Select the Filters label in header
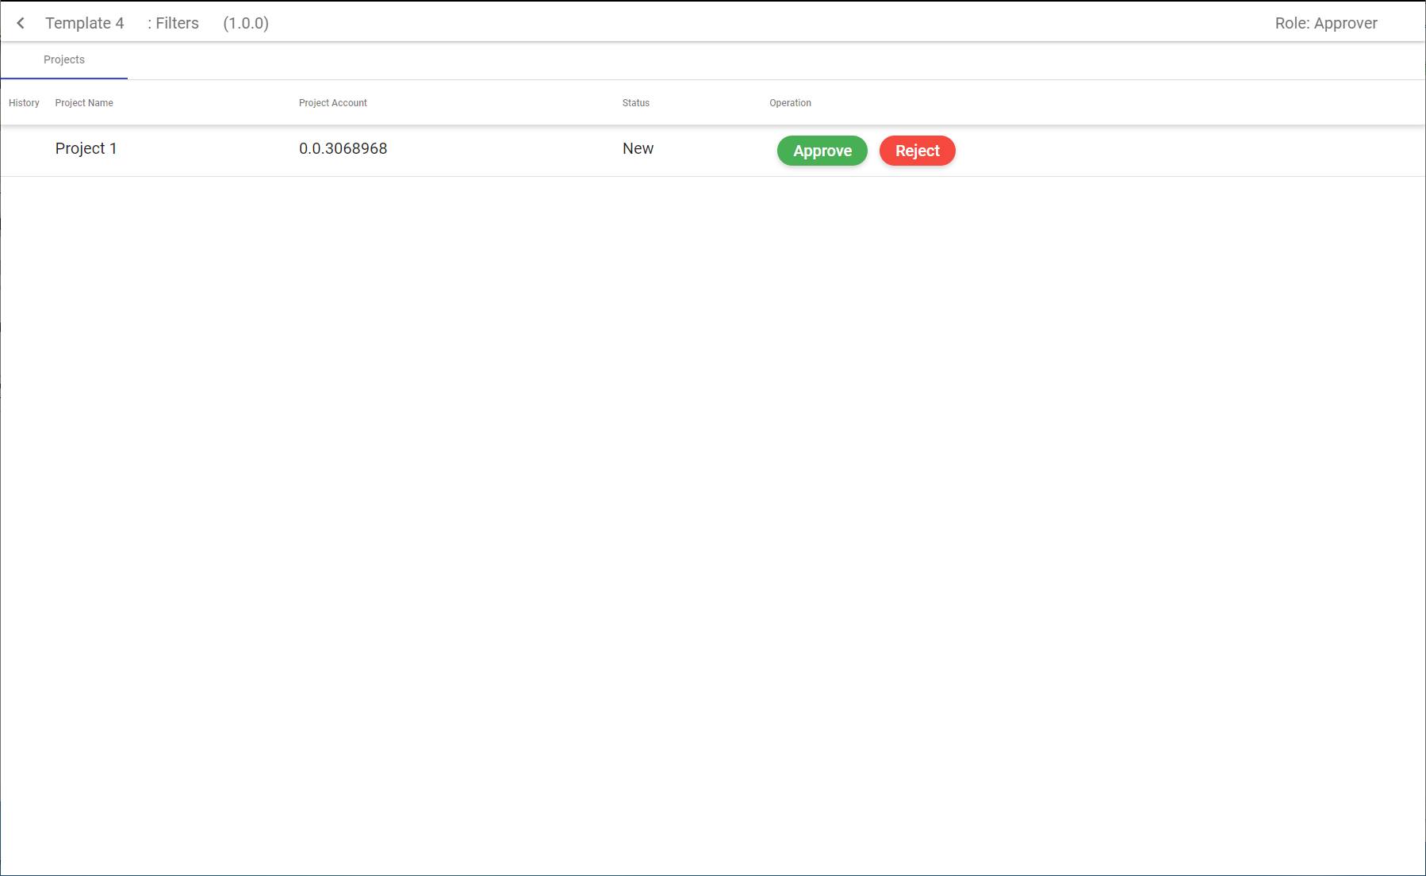1426x876 pixels. click(x=174, y=23)
